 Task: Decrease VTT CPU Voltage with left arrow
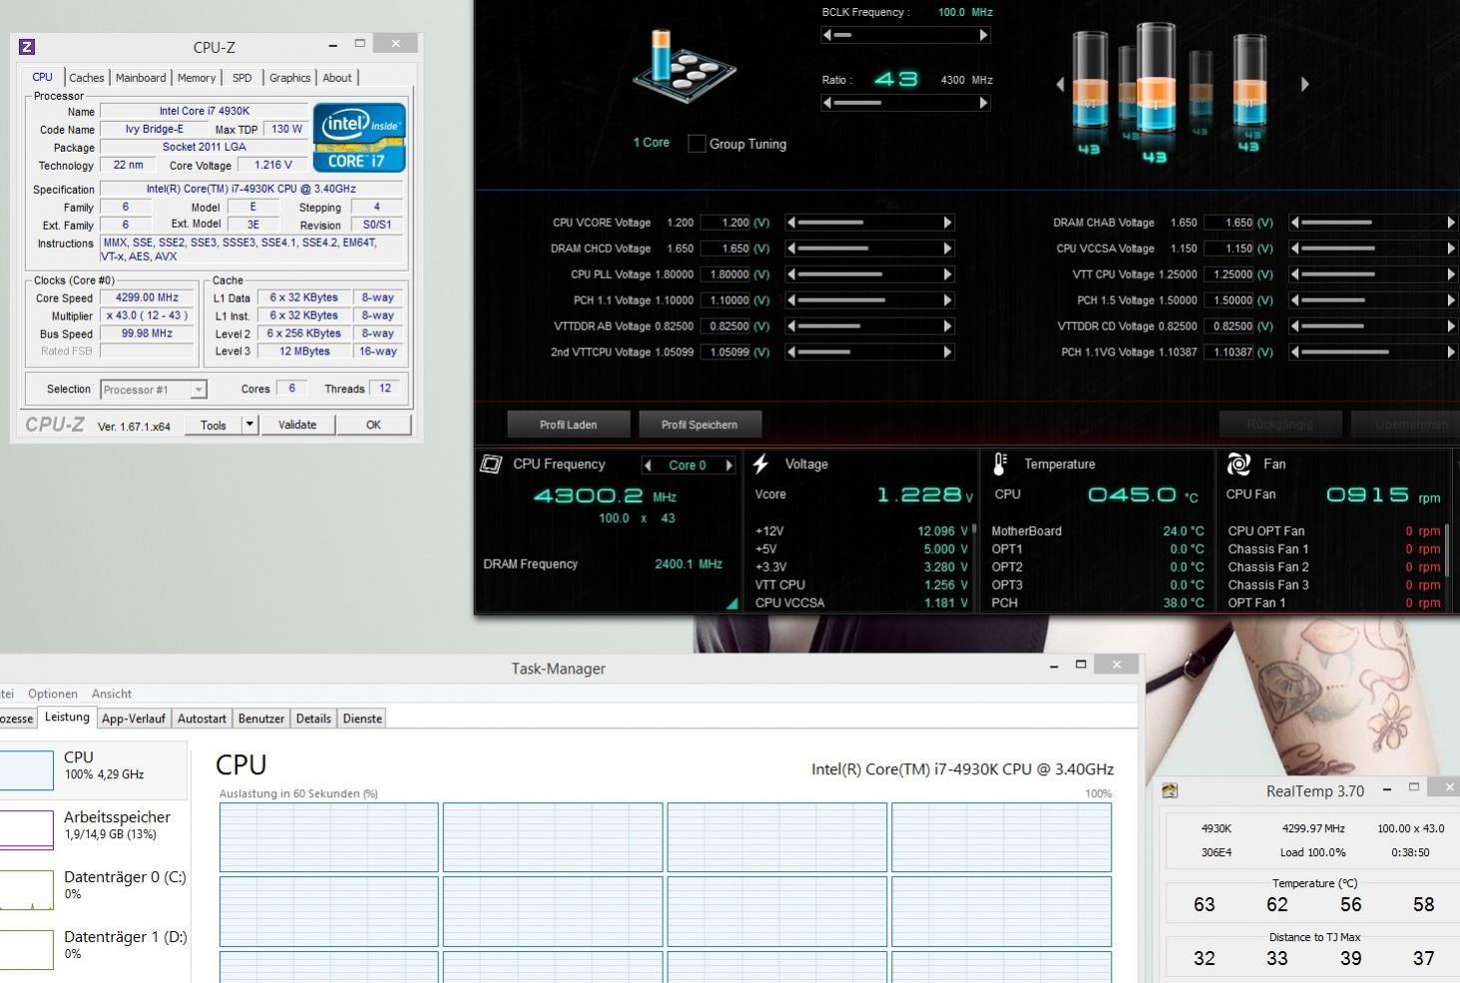(x=1294, y=274)
